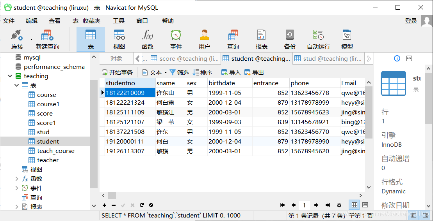Open the 备份 backup toolbar button
Image resolution: width=433 pixels, height=221 pixels.
coord(290,40)
